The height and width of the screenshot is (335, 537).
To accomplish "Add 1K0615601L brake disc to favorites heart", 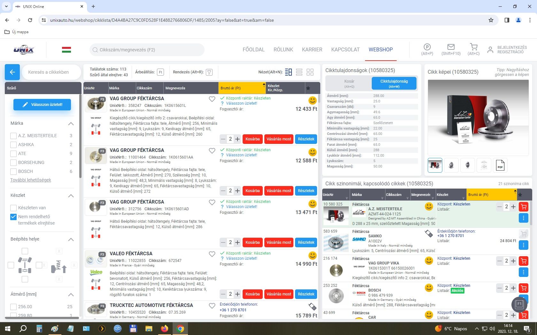I will tap(212, 99).
